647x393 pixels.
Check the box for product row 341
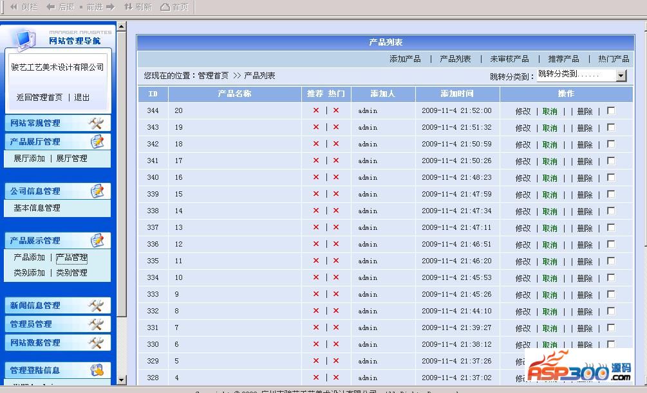[611, 161]
